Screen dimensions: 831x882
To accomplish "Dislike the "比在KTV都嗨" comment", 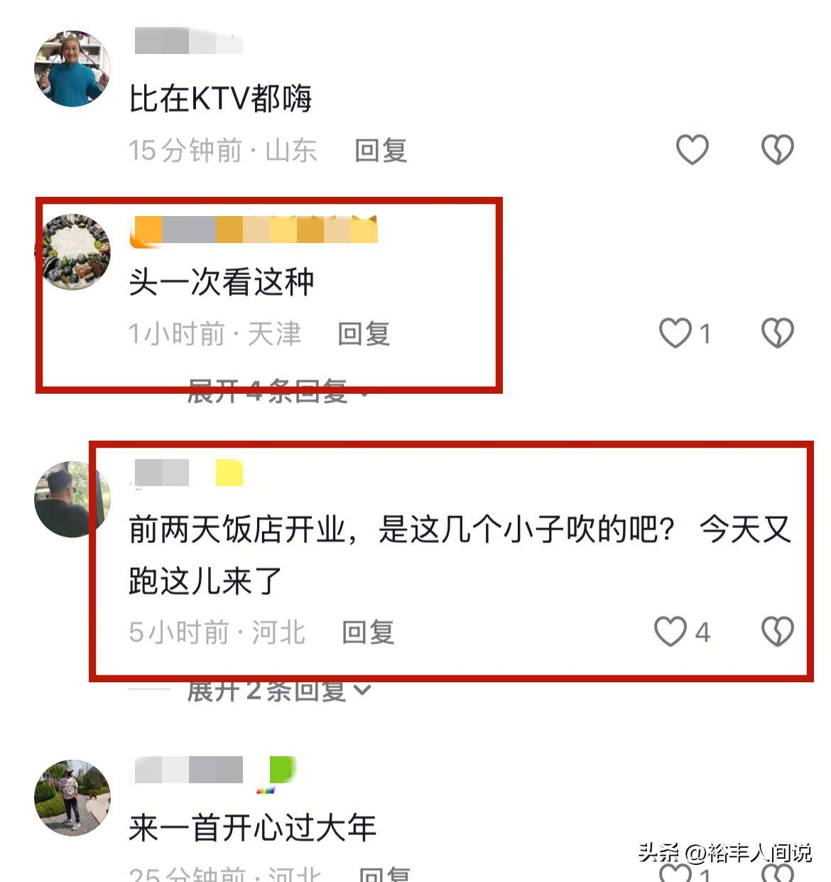I will pyautogui.click(x=777, y=149).
